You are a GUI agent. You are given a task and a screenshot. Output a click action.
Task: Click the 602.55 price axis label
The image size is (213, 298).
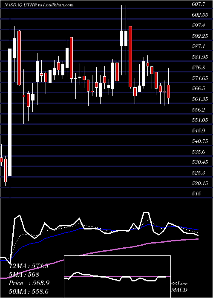(x=200, y=15)
